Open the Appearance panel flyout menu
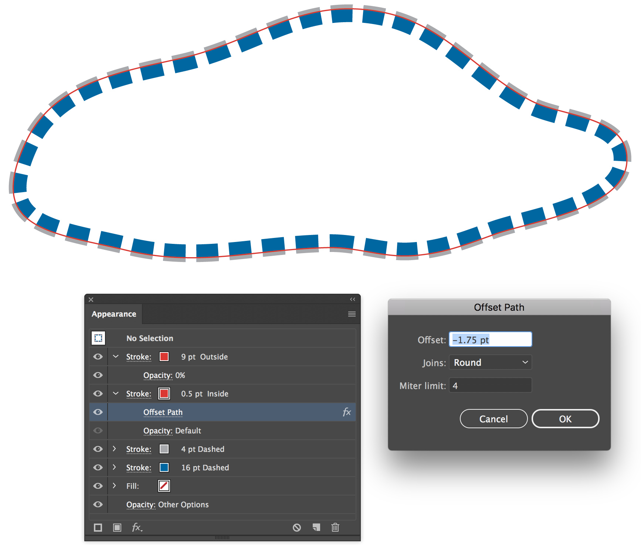Viewport: 641px width, 552px height. [x=352, y=314]
